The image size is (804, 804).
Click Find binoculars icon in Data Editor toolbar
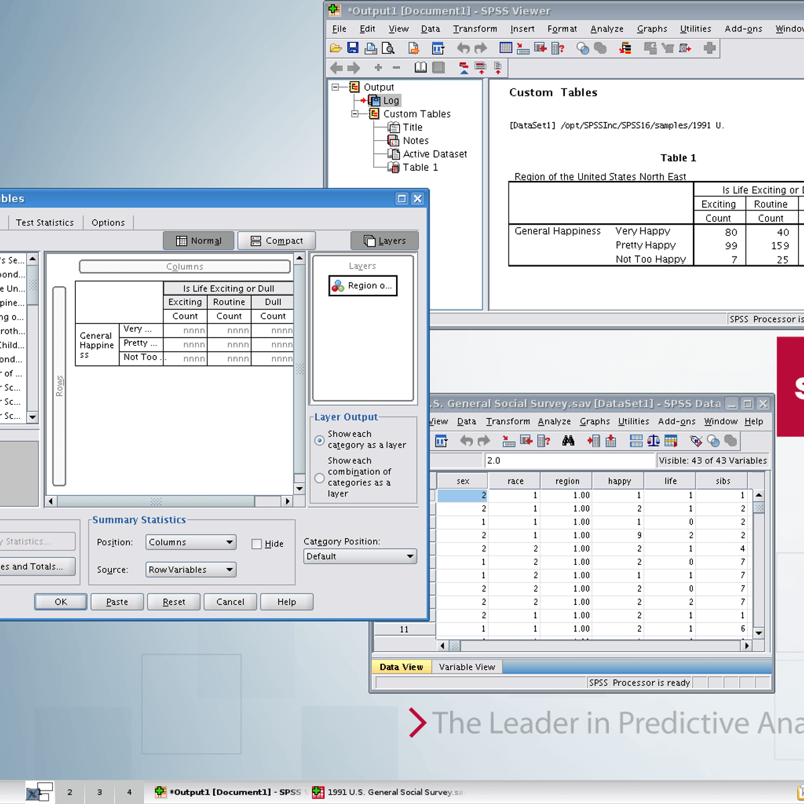(568, 441)
